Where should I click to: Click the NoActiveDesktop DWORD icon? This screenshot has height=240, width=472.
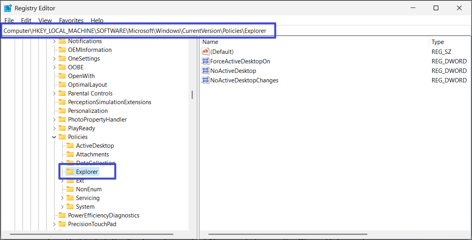pos(205,71)
